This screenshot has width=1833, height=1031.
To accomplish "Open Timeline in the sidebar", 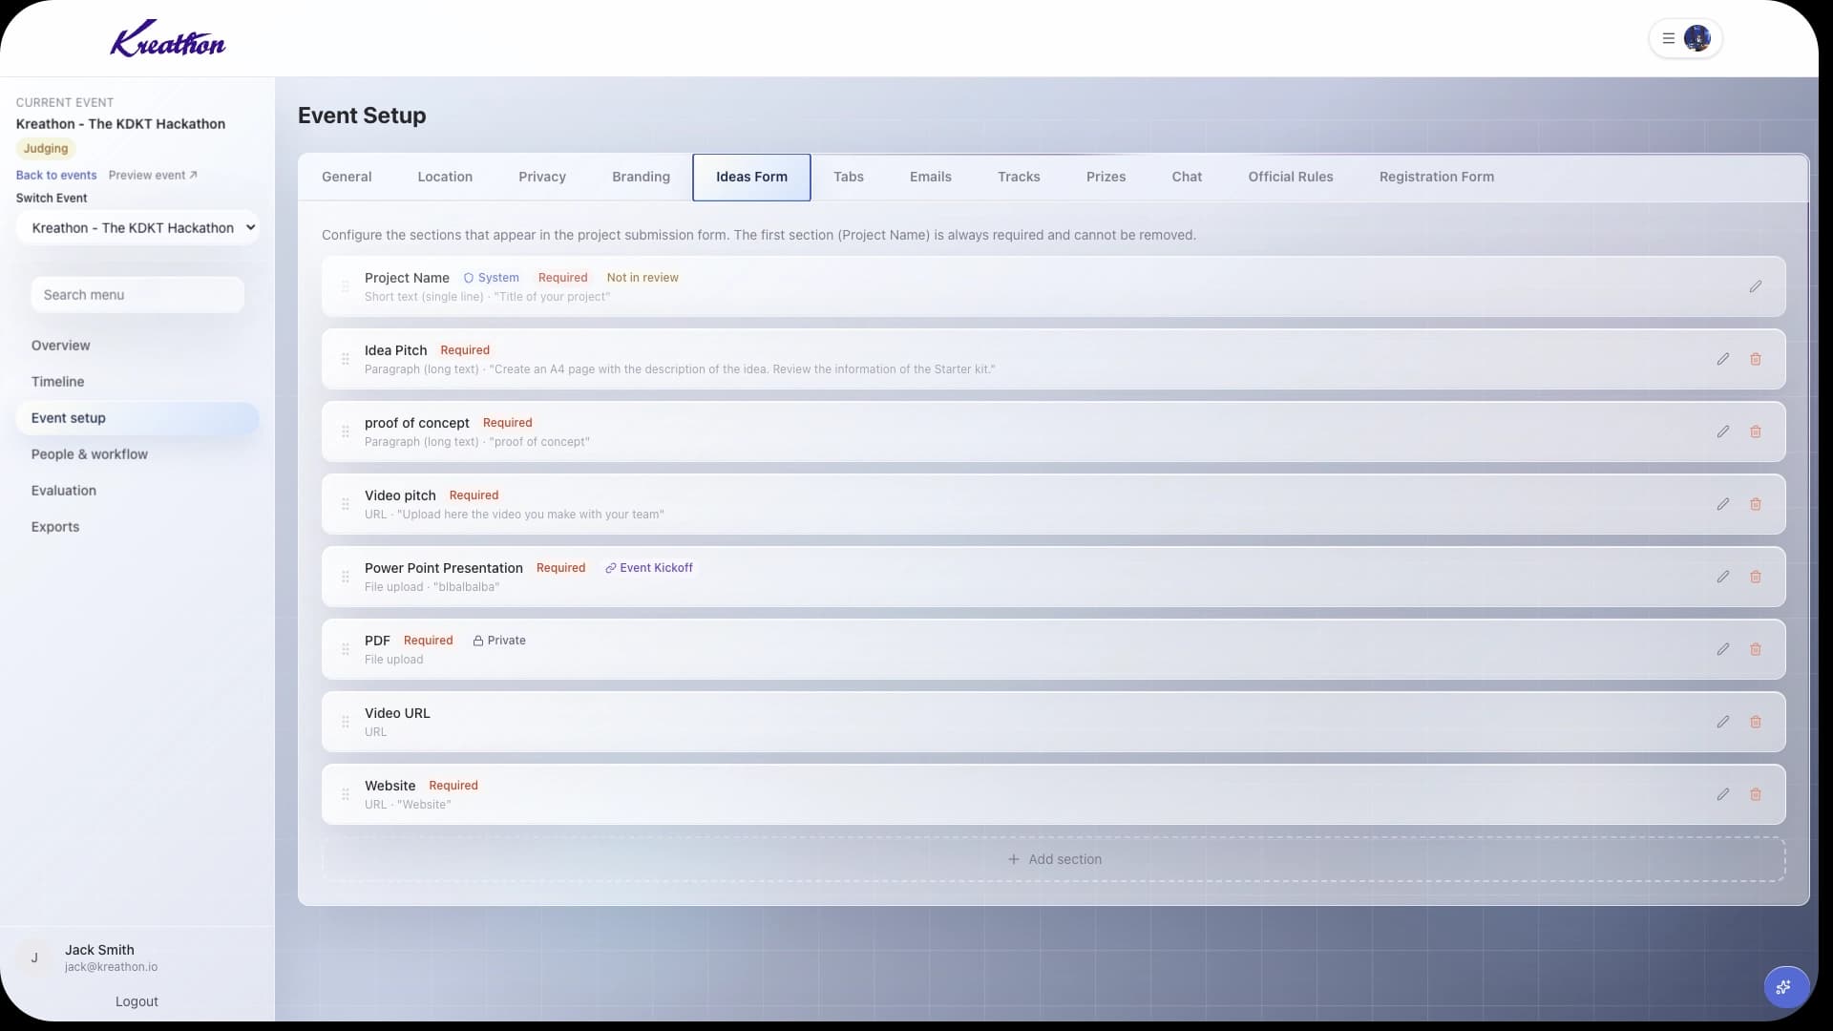I will tap(137, 382).
